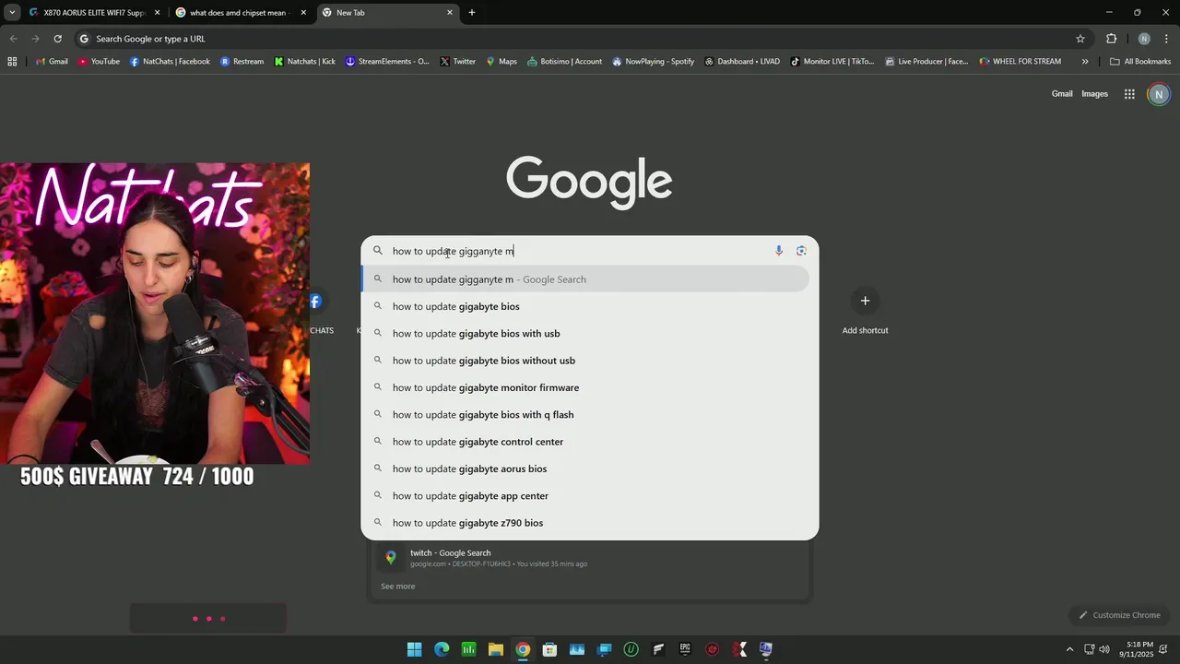The image size is (1180, 664).
Task: Click the Chrome taskbar icon
Action: [523, 649]
